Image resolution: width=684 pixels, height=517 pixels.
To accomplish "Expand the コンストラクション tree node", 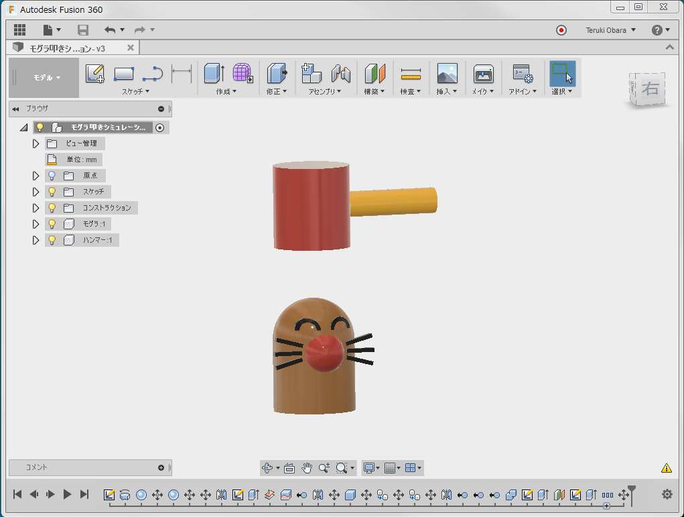I will pos(36,208).
